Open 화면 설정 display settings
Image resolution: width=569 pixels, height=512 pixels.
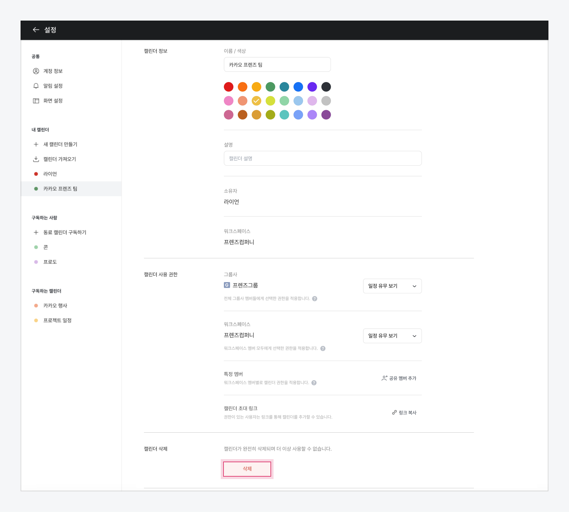52,101
